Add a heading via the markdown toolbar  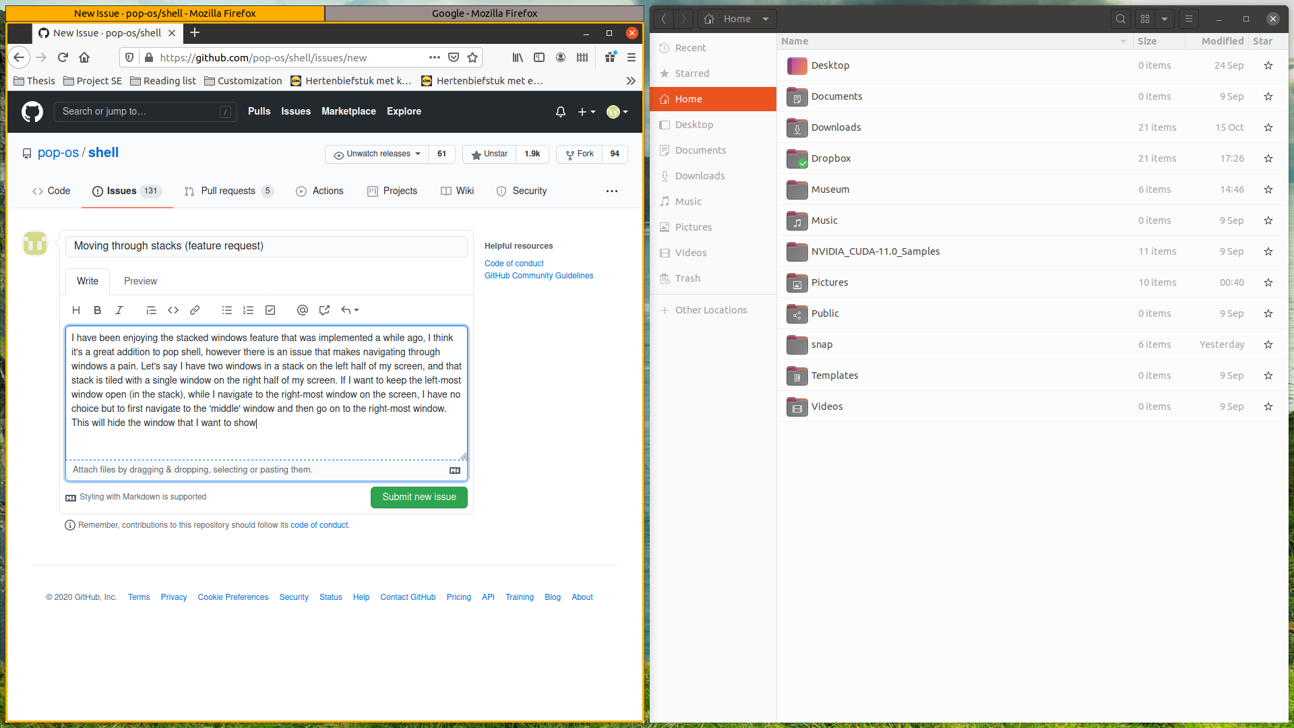(x=75, y=310)
